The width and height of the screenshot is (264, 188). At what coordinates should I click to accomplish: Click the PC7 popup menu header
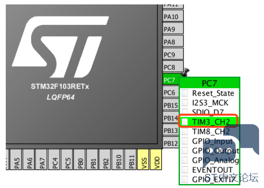point(209,83)
